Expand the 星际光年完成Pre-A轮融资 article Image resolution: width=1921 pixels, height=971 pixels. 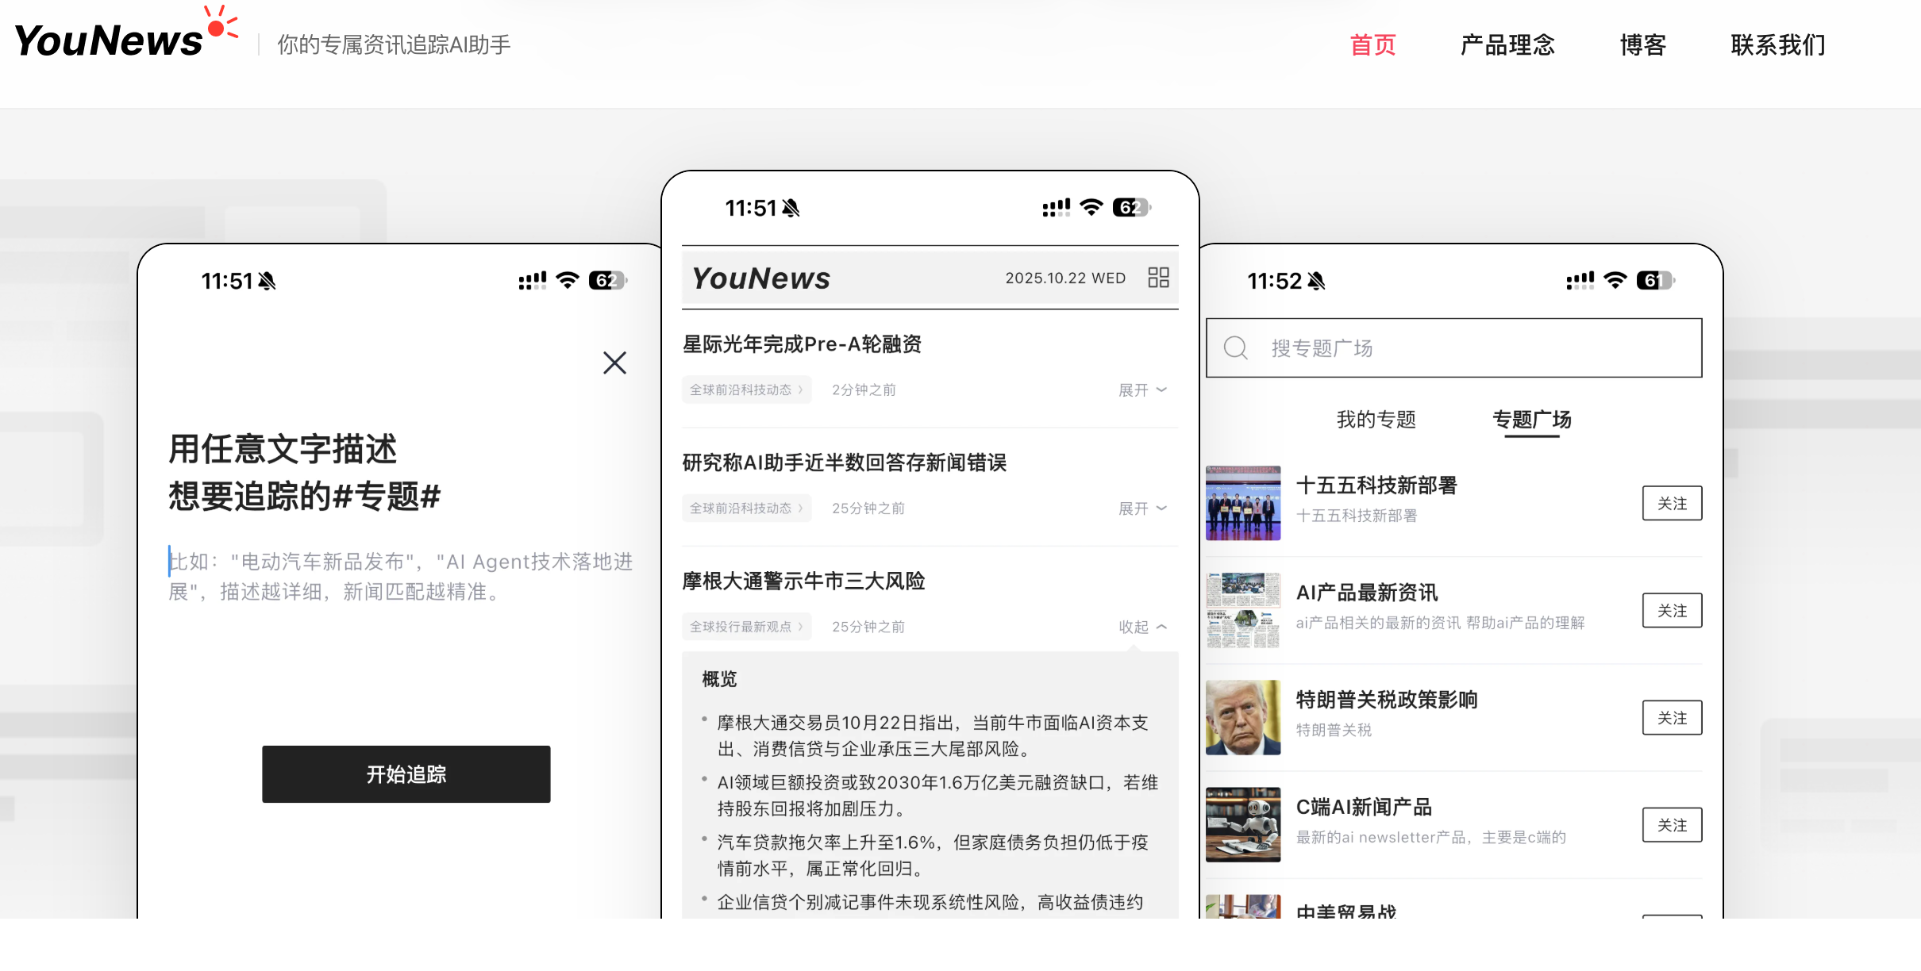[x=1142, y=390]
